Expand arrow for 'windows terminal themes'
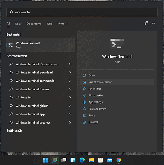The image size is (164, 165). 70,89
